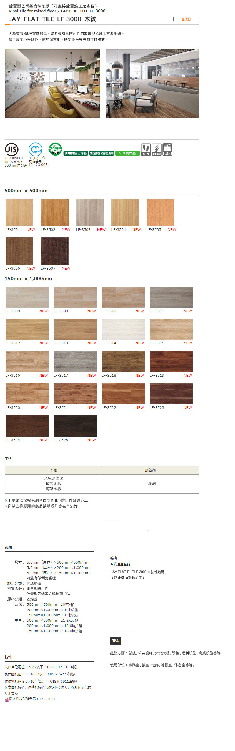Screen dimensions: 235x751
Task: Select the LF-3502 wood swatch
Action: [x=54, y=212]
